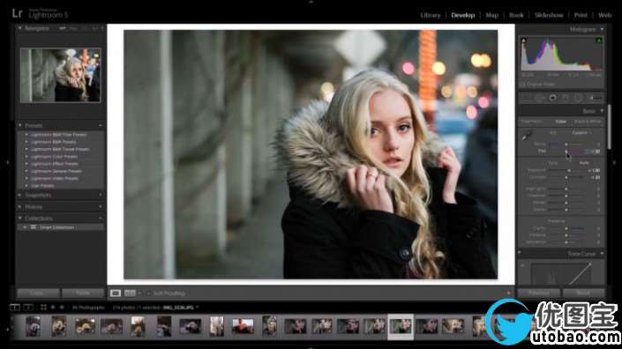The width and height of the screenshot is (622, 349).
Task: Switch to Before/After comparison view
Action: [x=130, y=293]
